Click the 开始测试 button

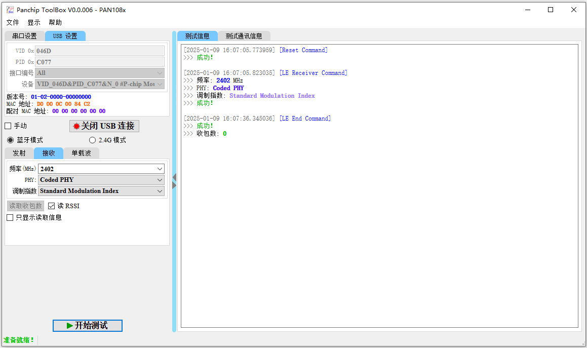tap(88, 326)
